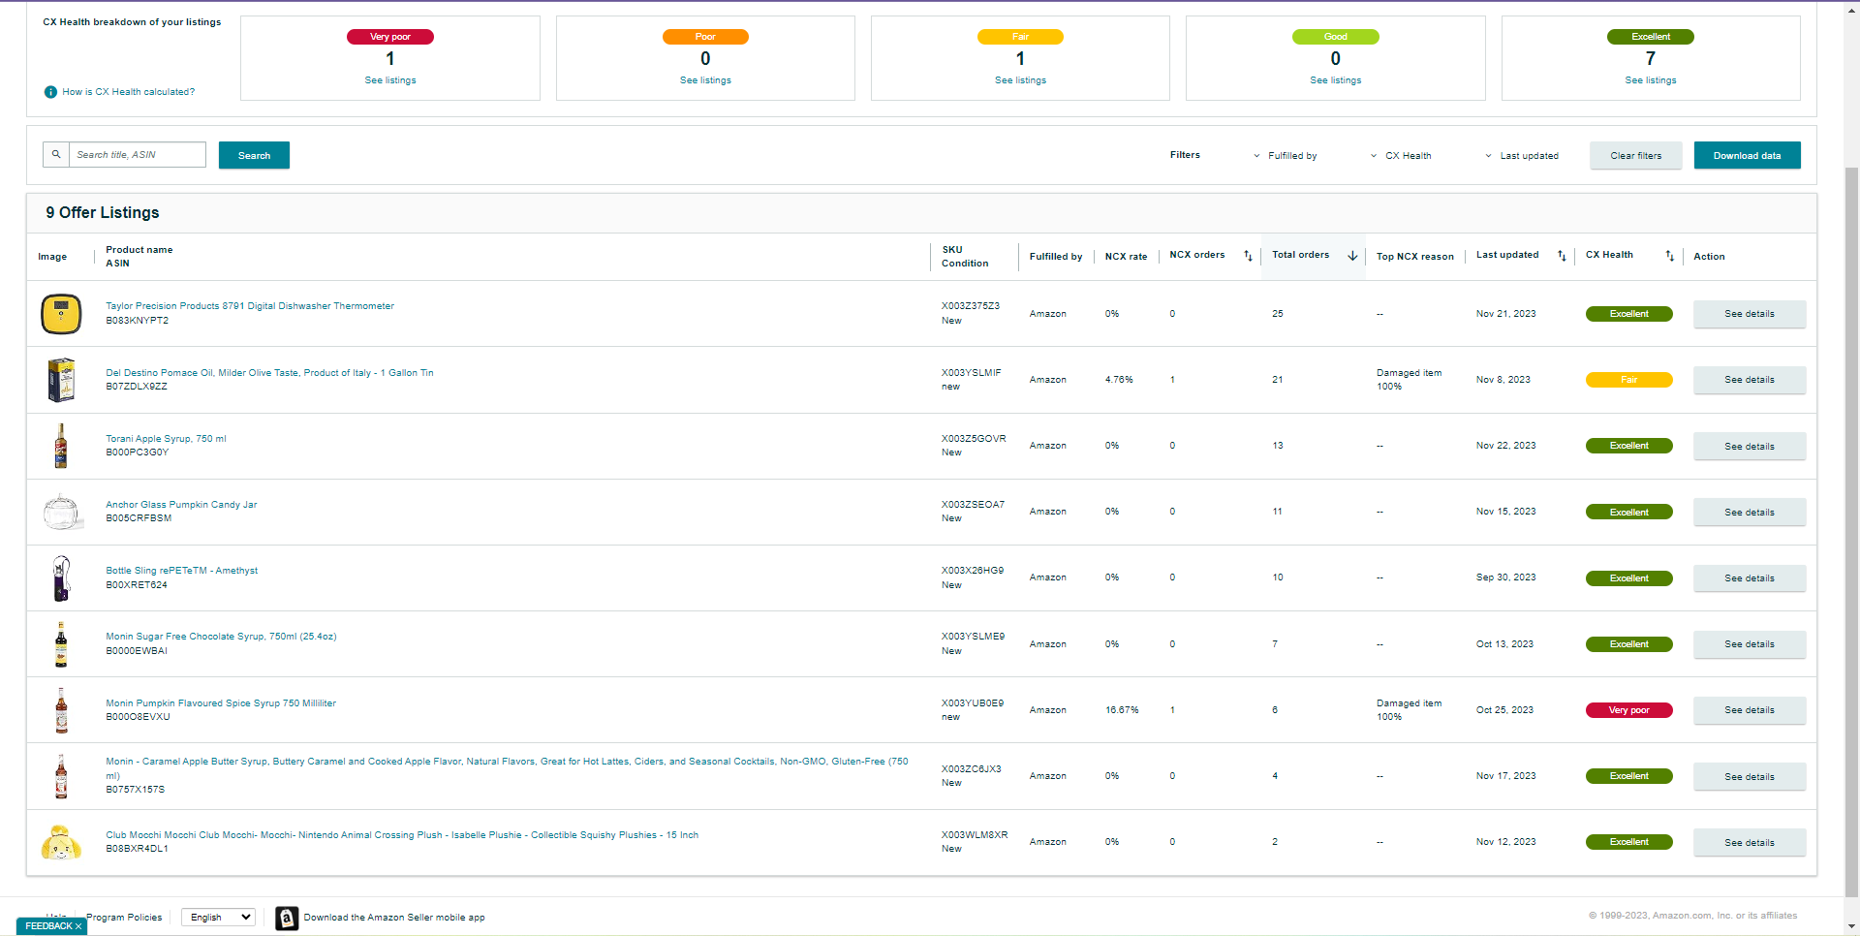
Task: Click the Top NCX reason column header
Action: pos(1415,257)
